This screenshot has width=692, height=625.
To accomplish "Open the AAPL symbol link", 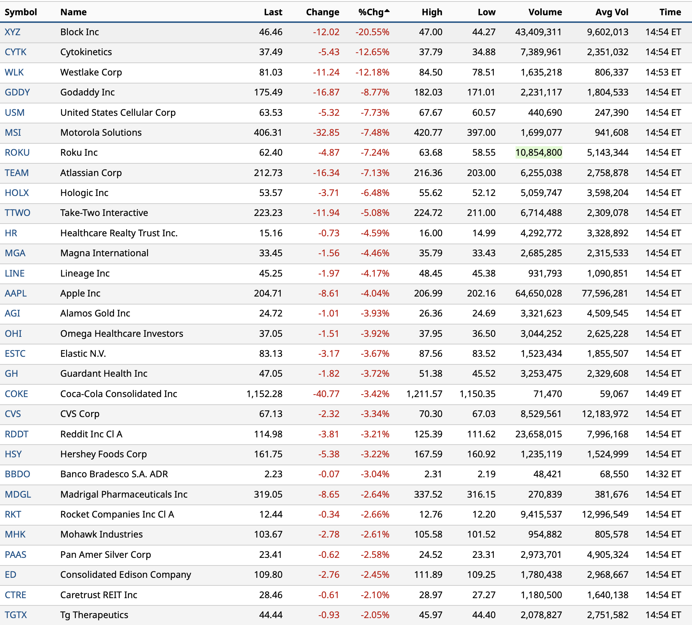I will (x=16, y=293).
